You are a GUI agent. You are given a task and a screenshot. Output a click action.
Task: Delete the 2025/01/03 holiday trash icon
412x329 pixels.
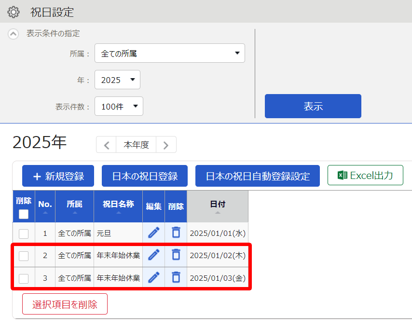pos(176,277)
